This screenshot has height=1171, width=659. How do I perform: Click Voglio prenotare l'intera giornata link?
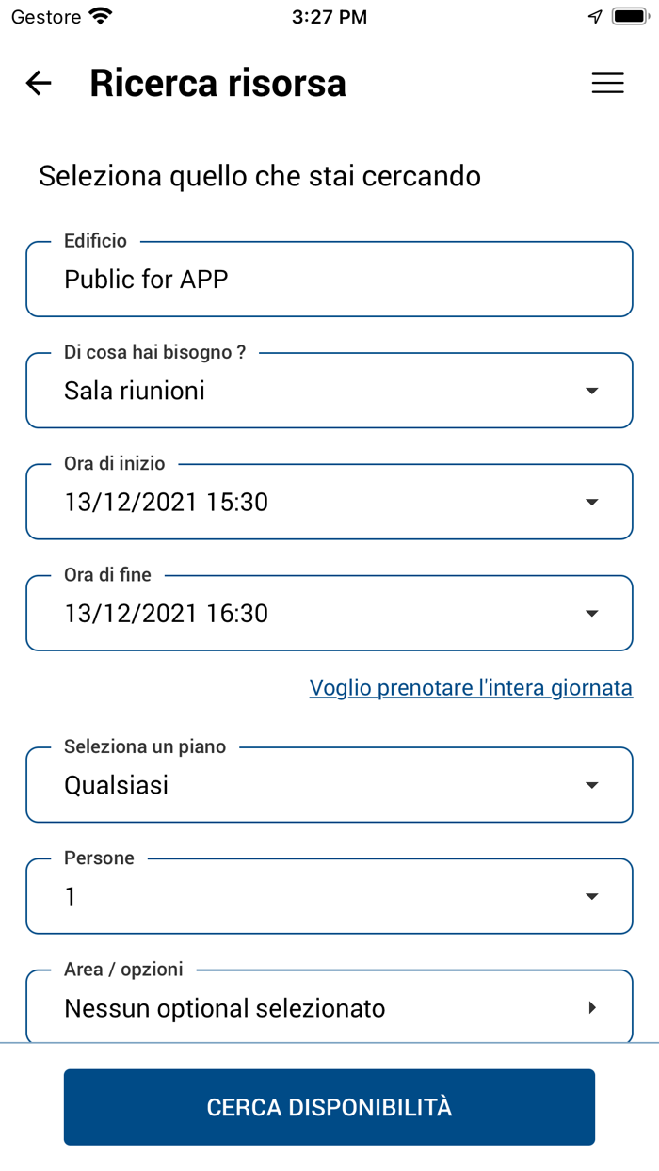[x=471, y=687]
